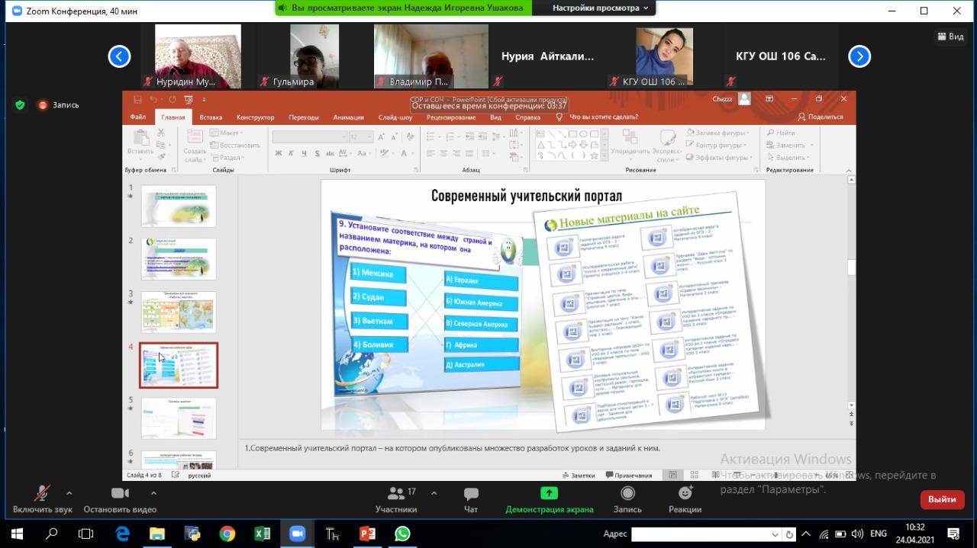
Task: Show previous participants with left arrow
Action: click(119, 56)
